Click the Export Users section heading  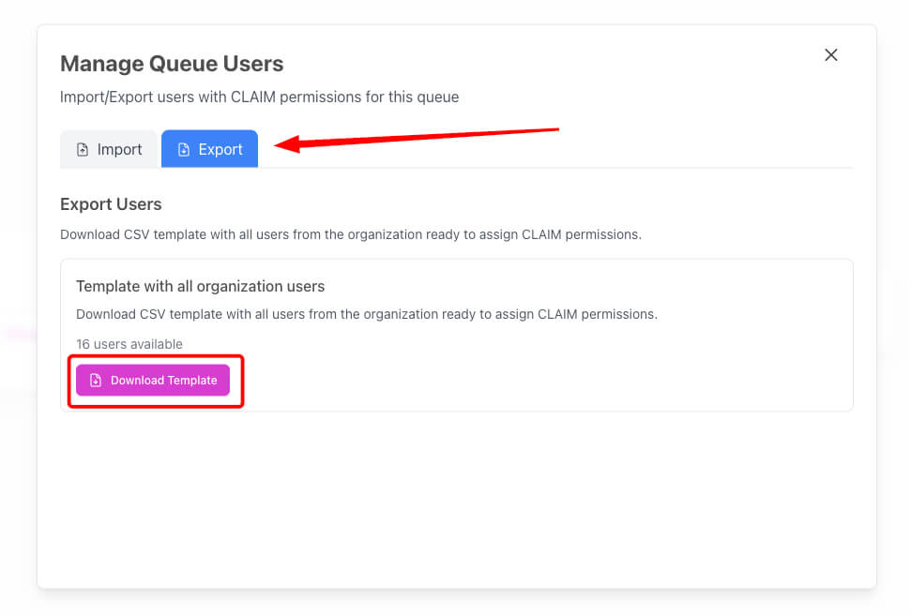111,204
